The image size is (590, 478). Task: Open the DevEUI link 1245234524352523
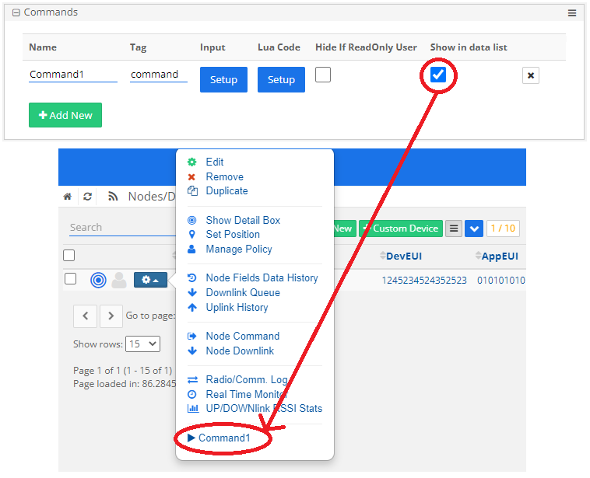coord(424,280)
